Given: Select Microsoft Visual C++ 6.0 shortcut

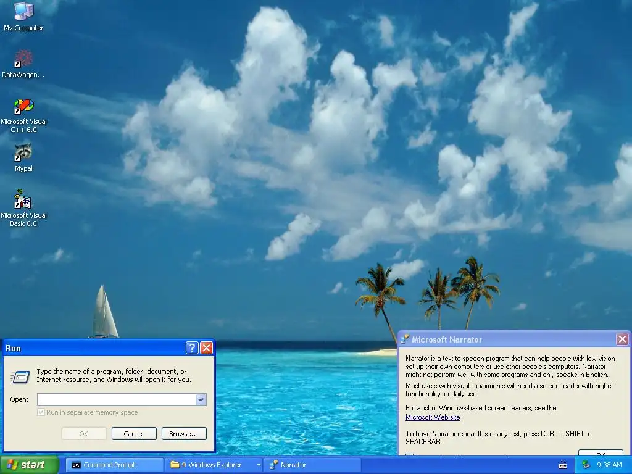Looking at the screenshot, I should coord(23,116).
